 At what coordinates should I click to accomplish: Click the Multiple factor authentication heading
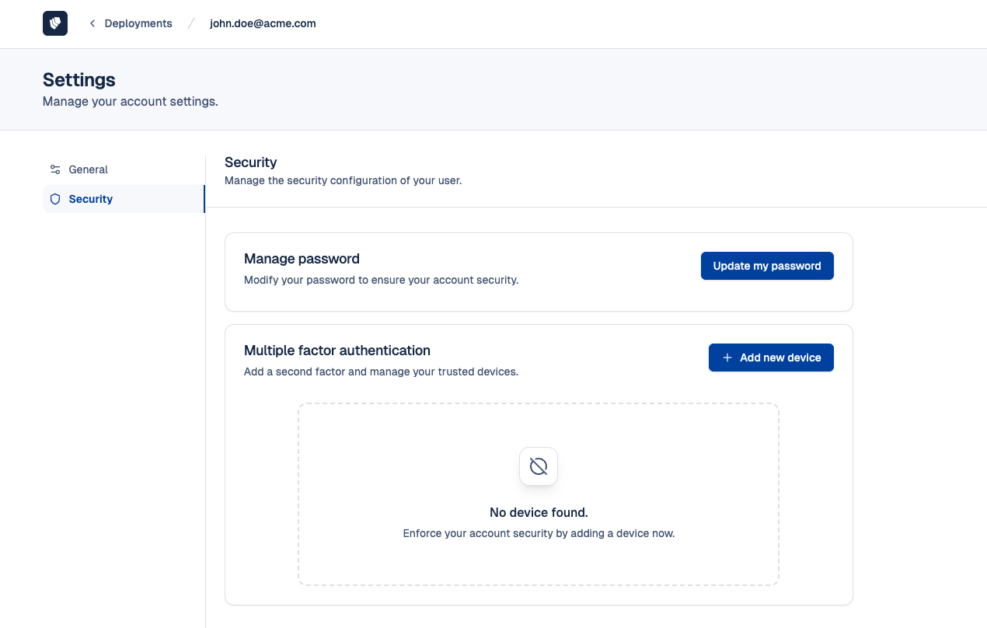pos(337,351)
